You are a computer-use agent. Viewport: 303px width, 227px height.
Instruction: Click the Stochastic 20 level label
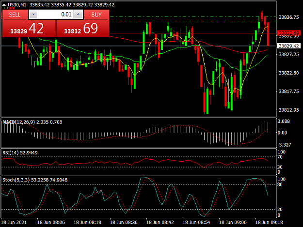pyautogui.click(x=280, y=209)
